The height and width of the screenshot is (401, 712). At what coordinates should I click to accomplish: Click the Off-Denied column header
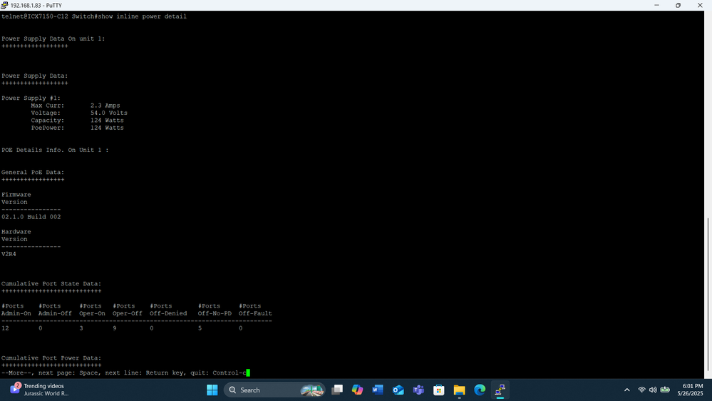(x=168, y=310)
